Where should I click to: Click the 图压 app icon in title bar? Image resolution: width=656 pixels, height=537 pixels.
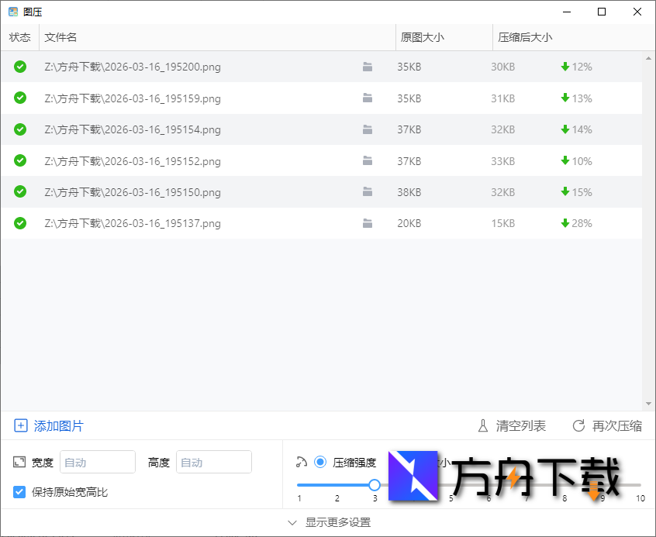pos(11,12)
